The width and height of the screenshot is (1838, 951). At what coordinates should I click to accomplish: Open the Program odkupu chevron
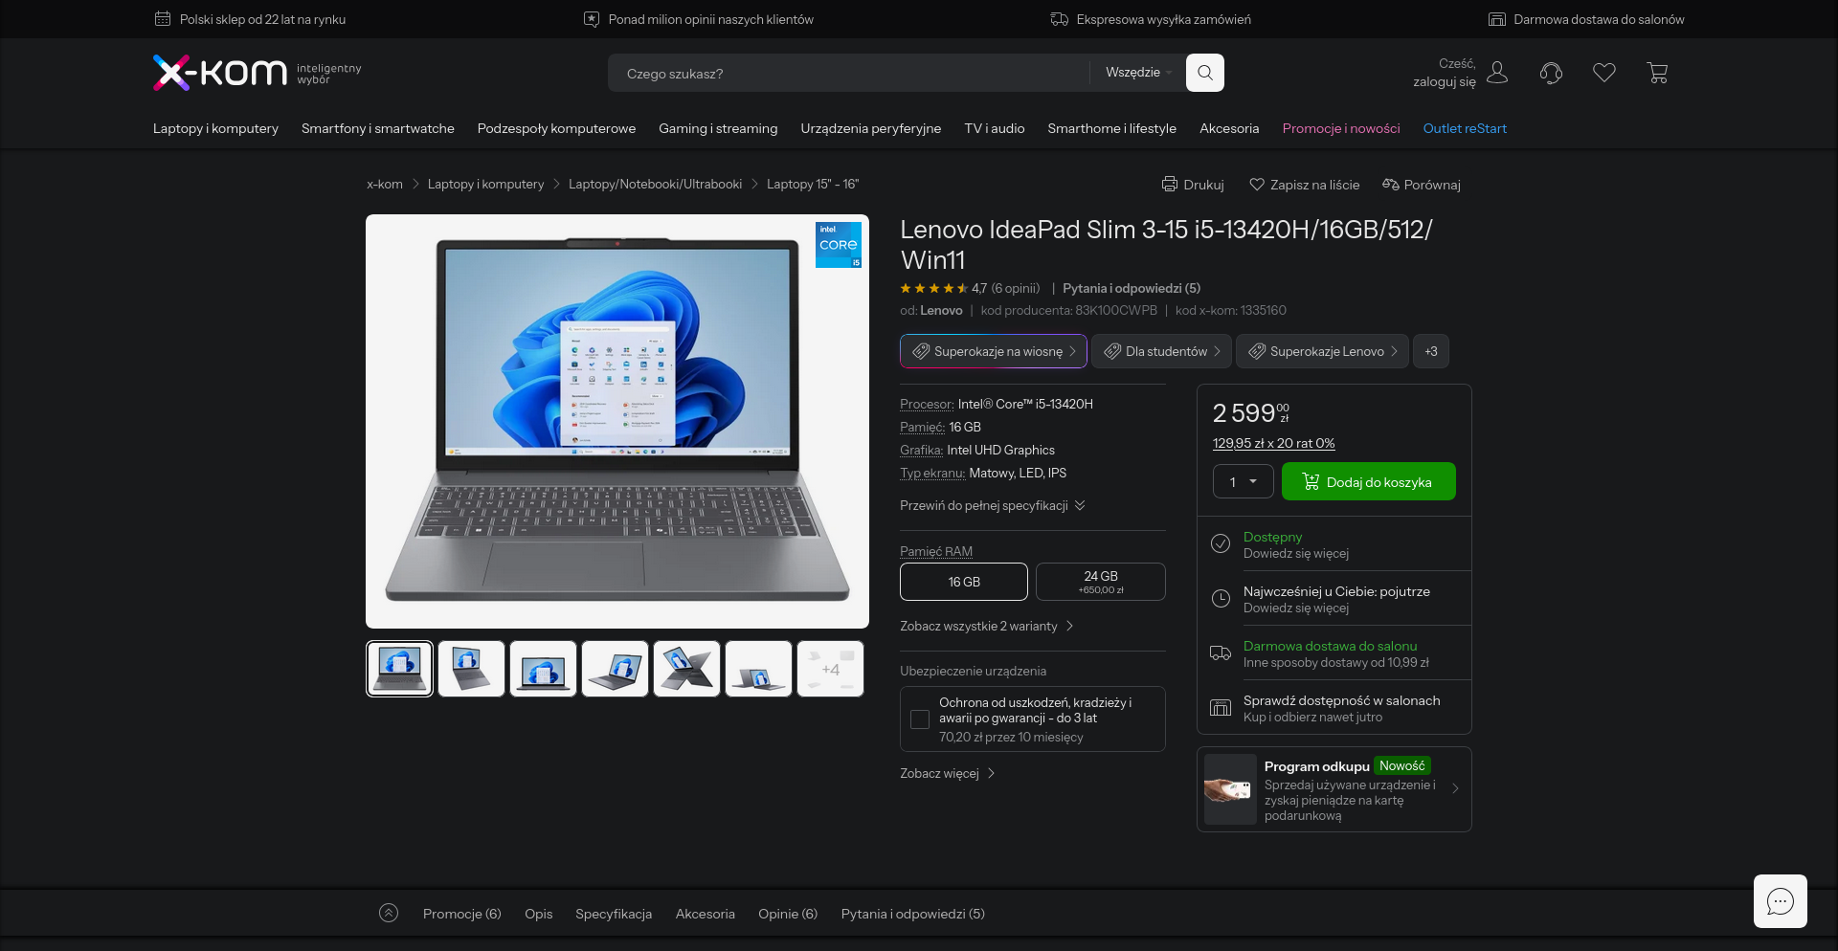pyautogui.click(x=1455, y=789)
